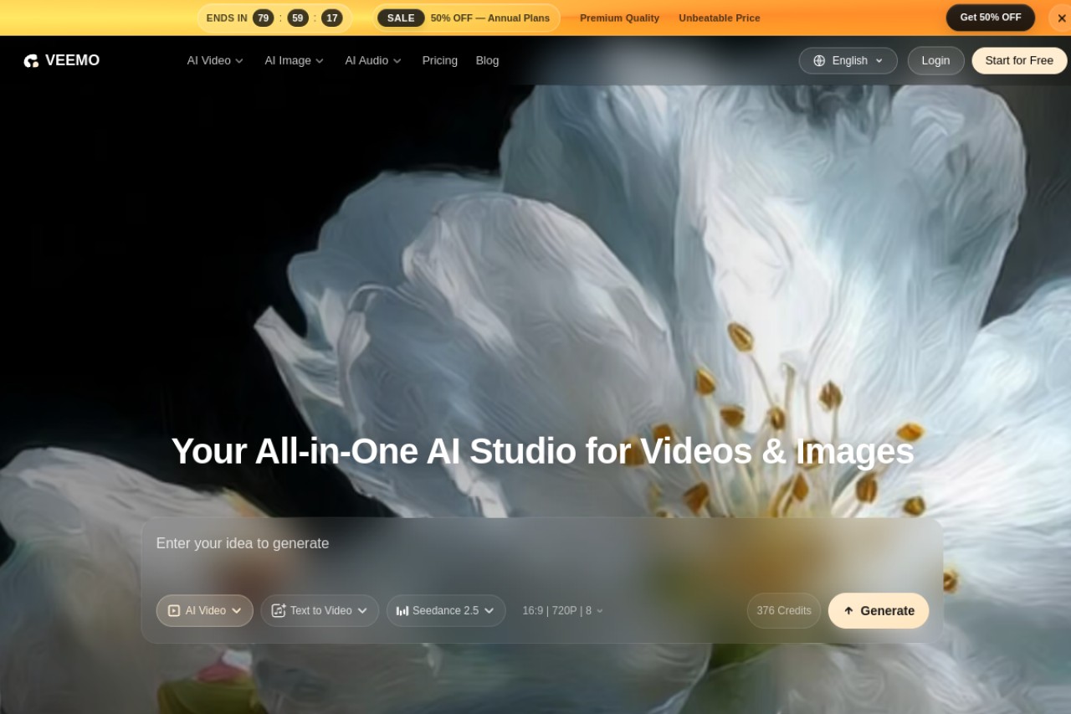The height and width of the screenshot is (714, 1071).
Task: Click the Seedance 2.5 model bars icon
Action: (x=402, y=611)
